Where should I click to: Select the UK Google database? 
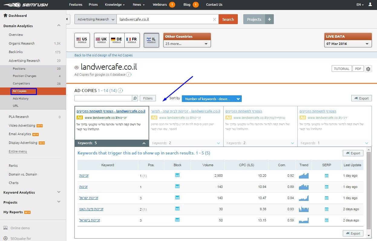point(102,40)
